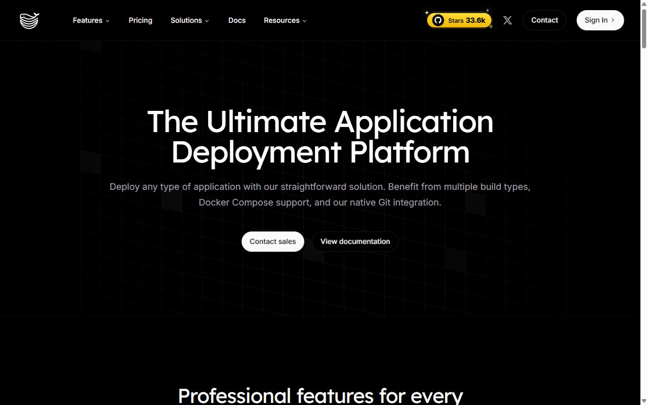The height and width of the screenshot is (405, 648).
Task: Click the scrollbar down arrow
Action: 644,401
